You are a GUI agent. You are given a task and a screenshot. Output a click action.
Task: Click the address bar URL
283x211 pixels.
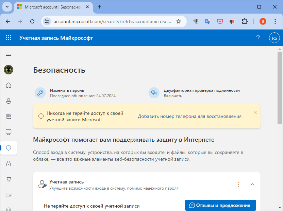[112, 22]
